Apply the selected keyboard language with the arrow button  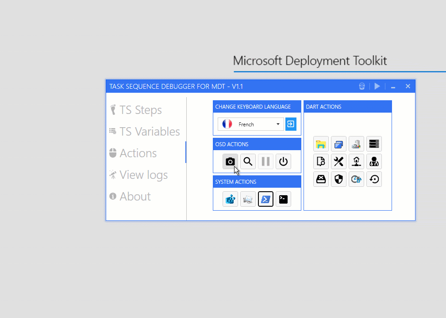pos(291,124)
